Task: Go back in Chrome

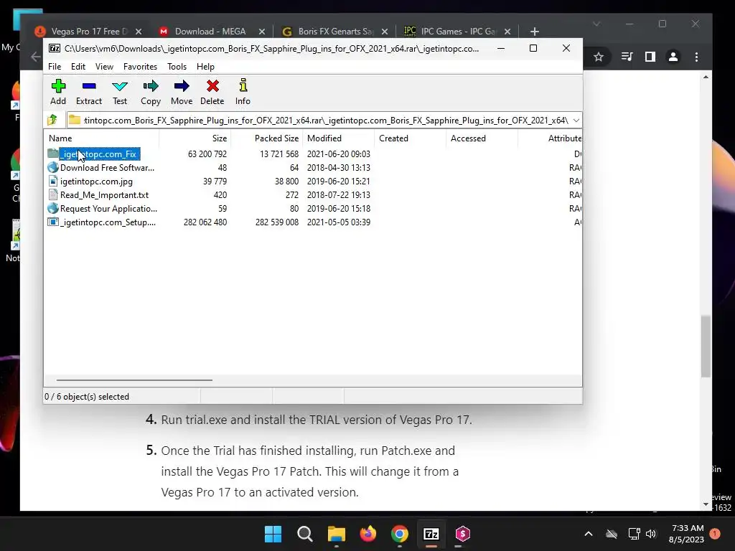Action: click(x=36, y=57)
